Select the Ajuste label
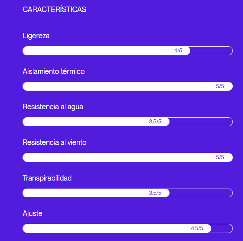 (x=32, y=213)
